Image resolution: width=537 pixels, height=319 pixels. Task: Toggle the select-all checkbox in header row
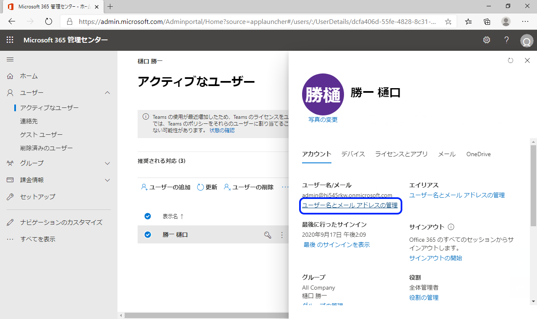[x=148, y=216]
